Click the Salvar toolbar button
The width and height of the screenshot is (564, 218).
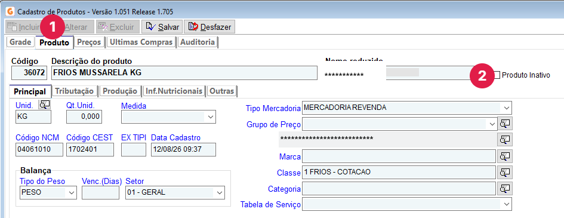coord(162,27)
